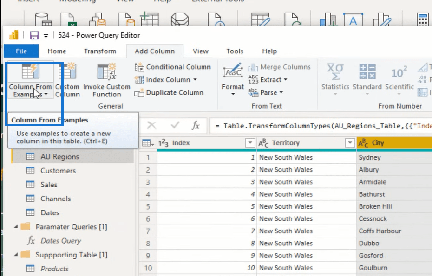Viewport: 432px width, 276px height.
Task: Click Invoke Custom Function icon
Action: point(107,72)
